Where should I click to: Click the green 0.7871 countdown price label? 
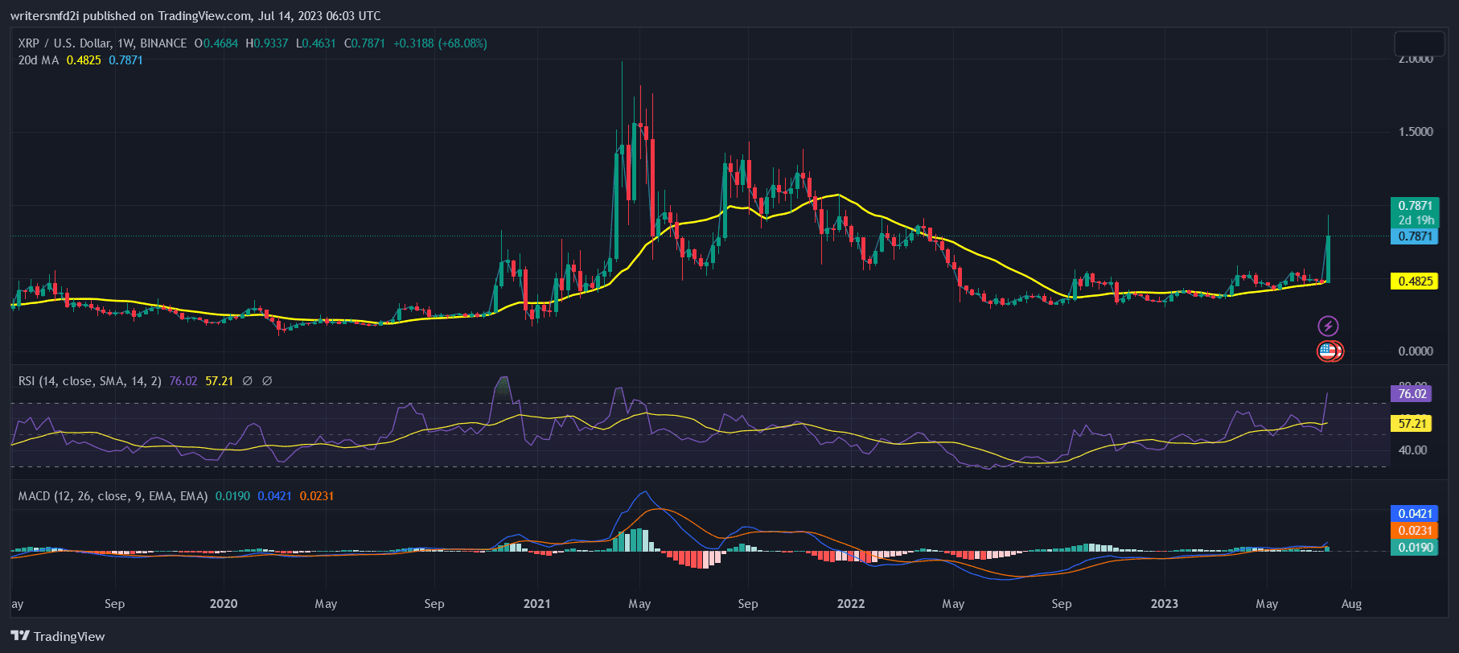click(1415, 212)
